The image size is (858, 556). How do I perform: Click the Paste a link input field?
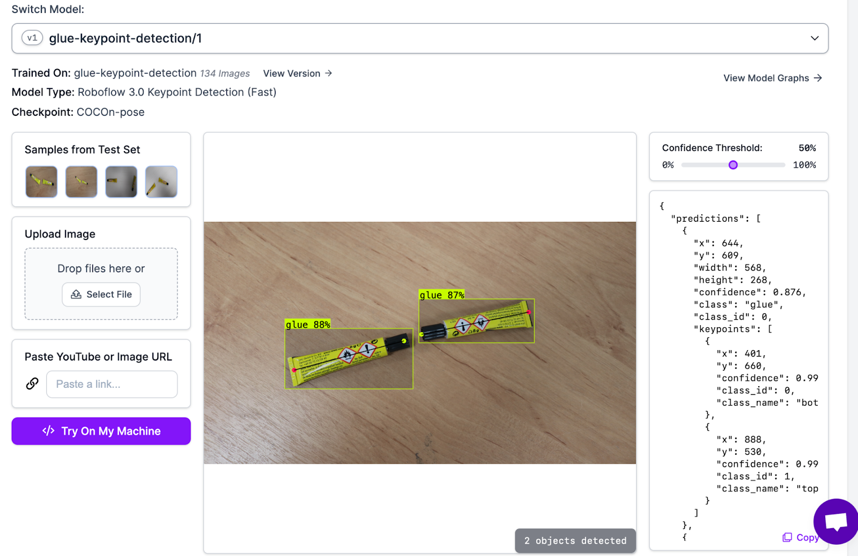tap(112, 384)
